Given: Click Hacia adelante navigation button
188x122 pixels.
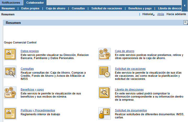Looking at the screenshot, I should (176, 14).
